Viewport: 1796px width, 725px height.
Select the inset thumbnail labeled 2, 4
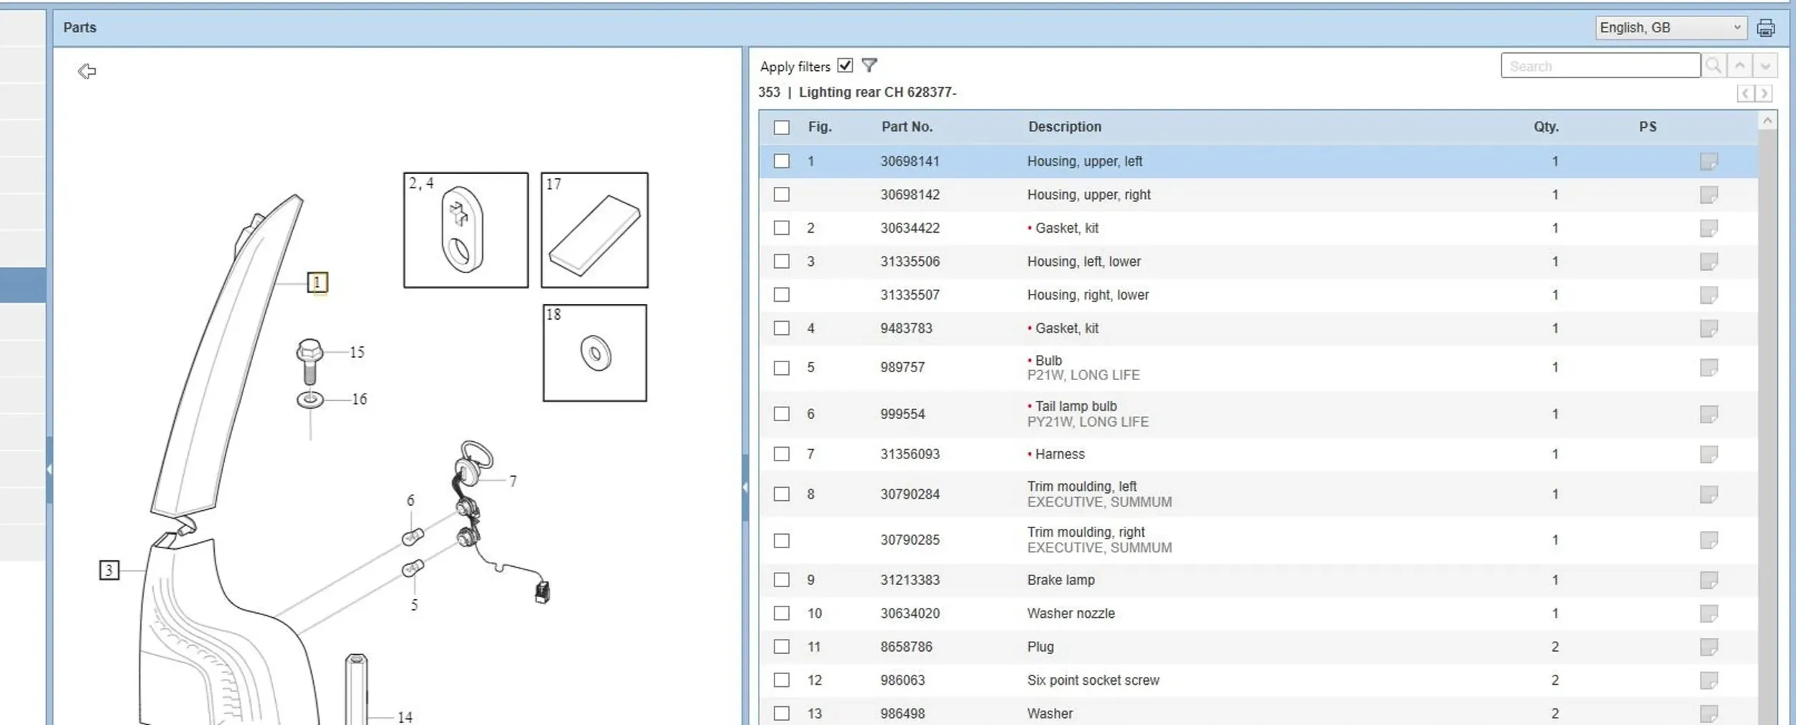click(x=466, y=230)
